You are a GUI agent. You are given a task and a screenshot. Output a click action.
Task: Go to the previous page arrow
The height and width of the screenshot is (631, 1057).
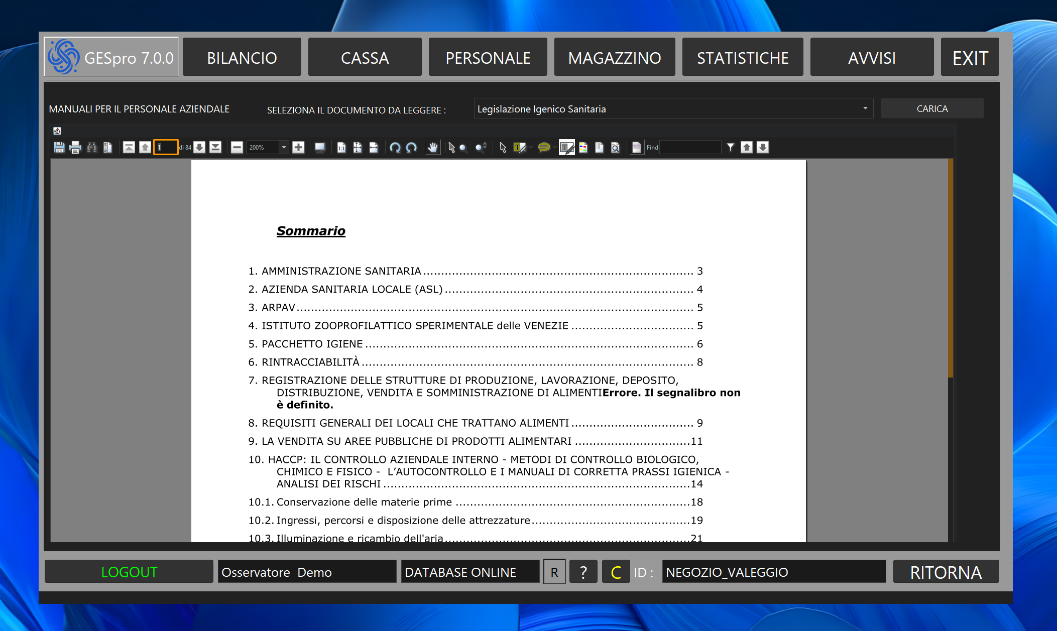(145, 148)
